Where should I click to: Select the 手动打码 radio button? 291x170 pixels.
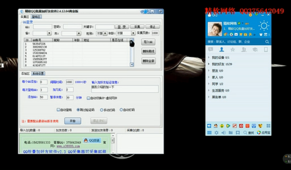click(101, 110)
